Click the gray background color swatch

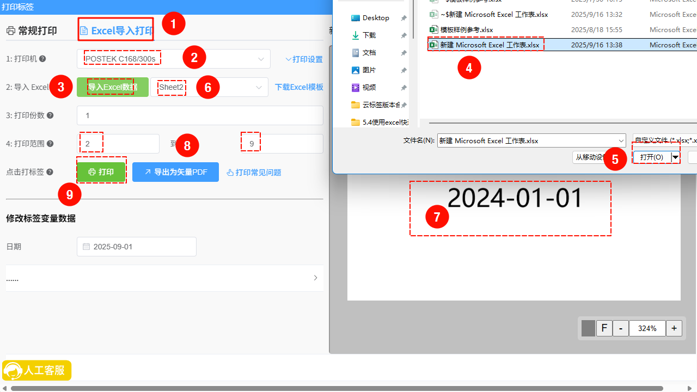(x=588, y=328)
